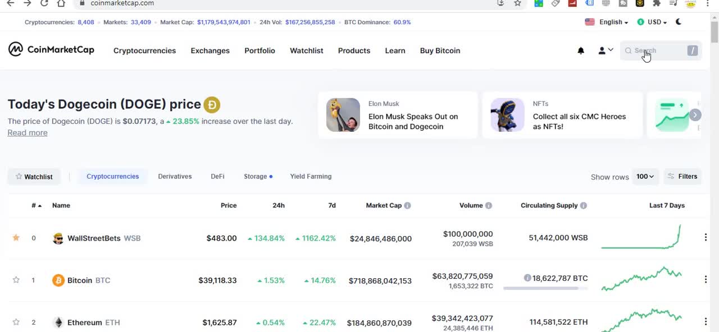Viewport: 719px width, 332px height.
Task: Open the Chrome three-dot menu
Action: point(708,3)
